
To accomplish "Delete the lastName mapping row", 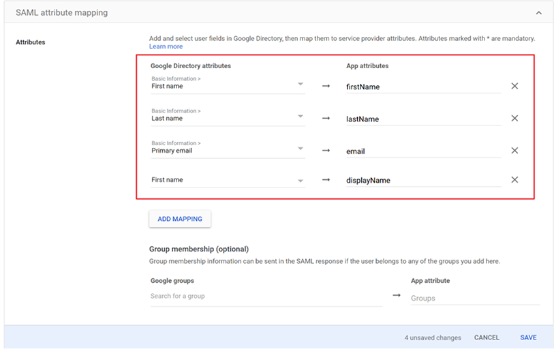I will click(514, 119).
